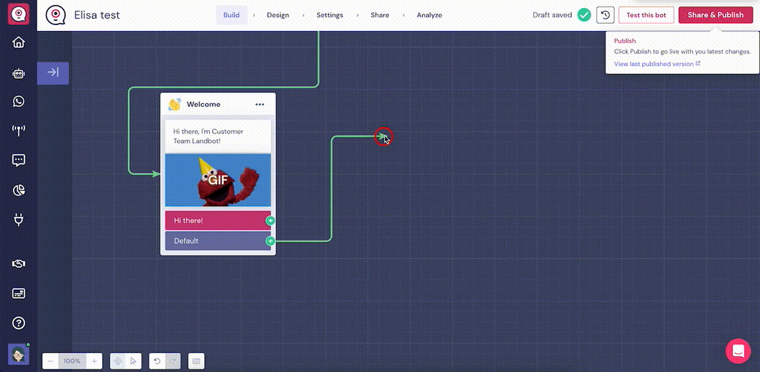Open the Home icon in the sidebar
The image size is (760, 372).
(x=18, y=43)
